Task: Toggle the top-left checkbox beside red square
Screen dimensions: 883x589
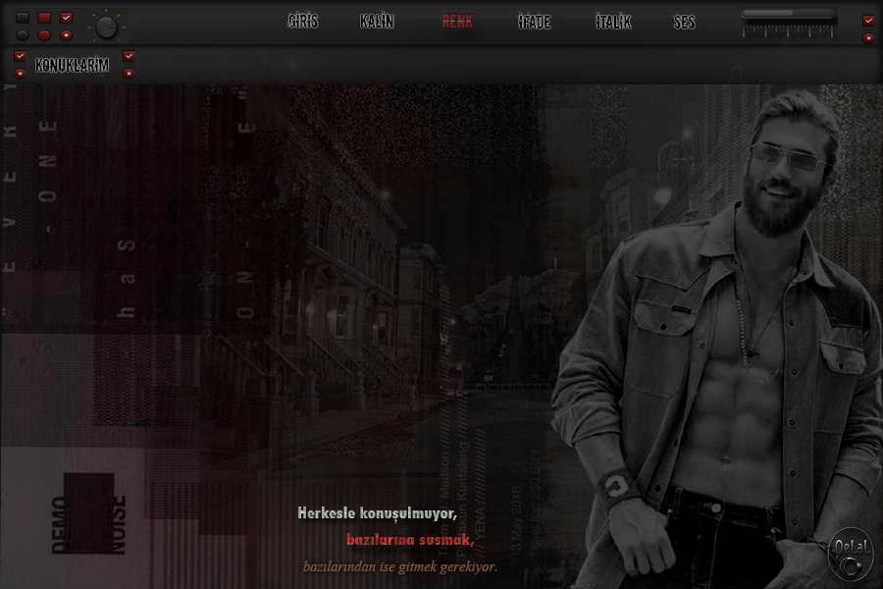Action: [x=67, y=18]
